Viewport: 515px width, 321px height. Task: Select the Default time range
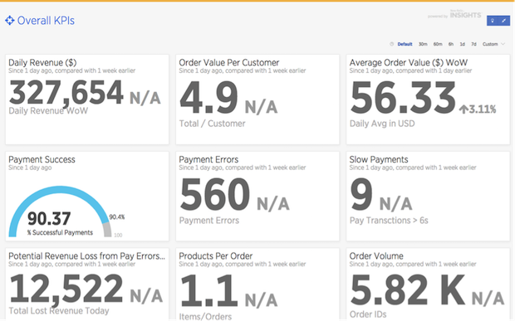point(405,44)
